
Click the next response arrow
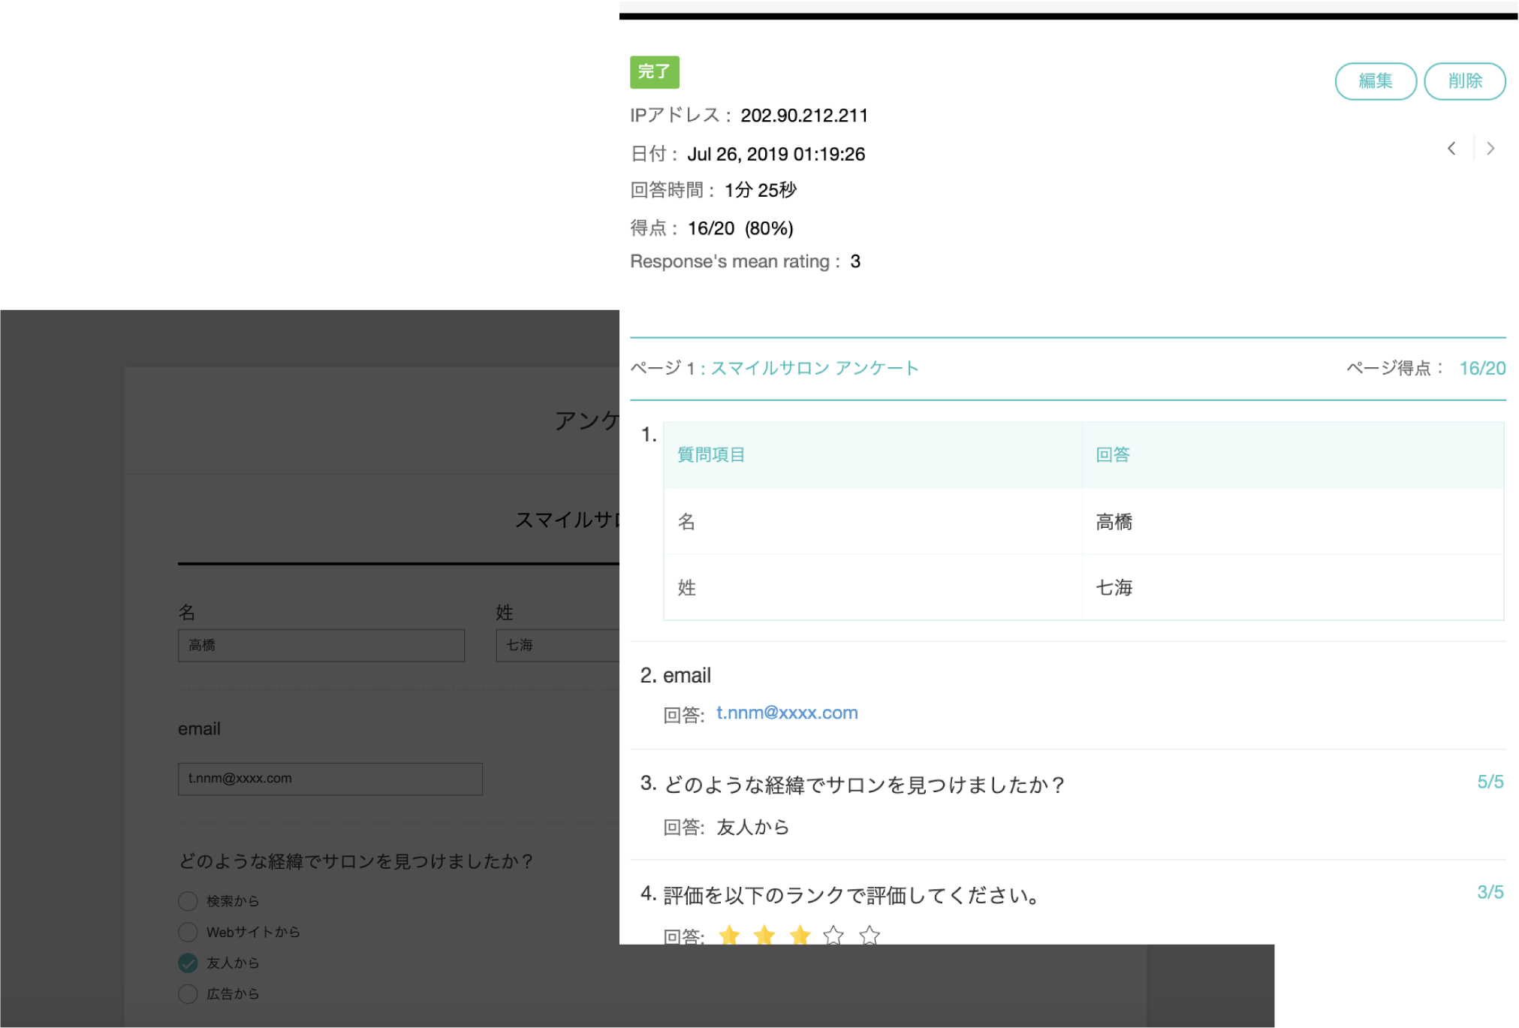coord(1490,149)
